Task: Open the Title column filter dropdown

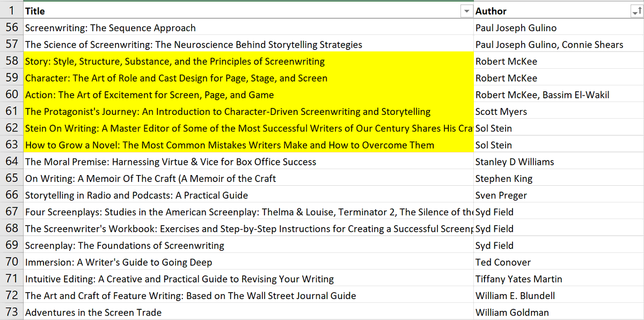Action: pyautogui.click(x=466, y=11)
